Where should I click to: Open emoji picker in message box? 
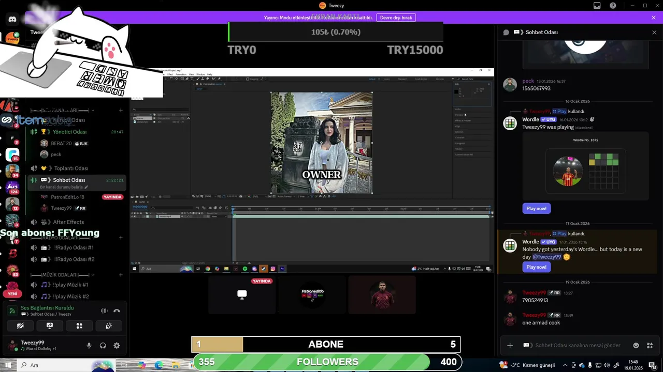click(x=636, y=345)
